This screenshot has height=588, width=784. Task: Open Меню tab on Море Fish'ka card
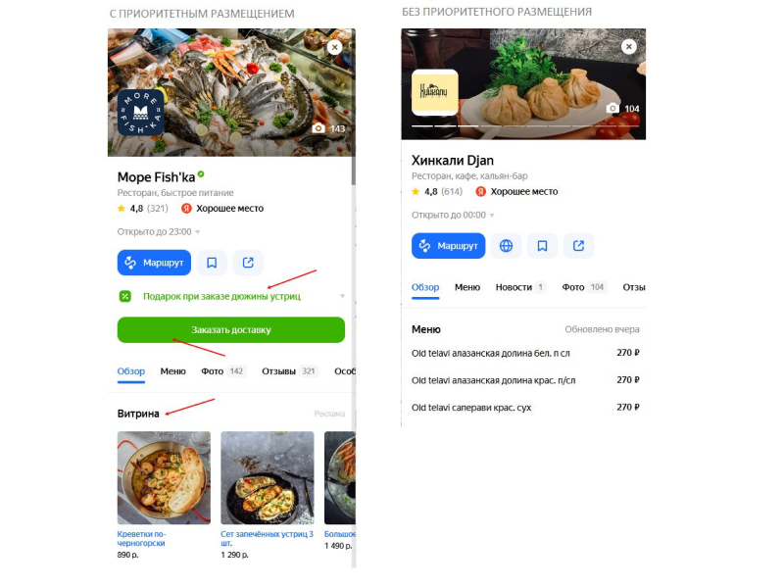[173, 371]
